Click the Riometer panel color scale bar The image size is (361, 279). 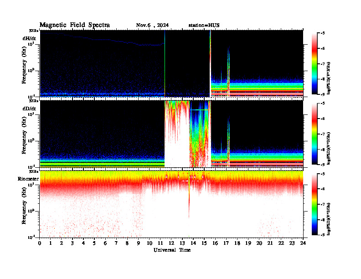coord(315,204)
